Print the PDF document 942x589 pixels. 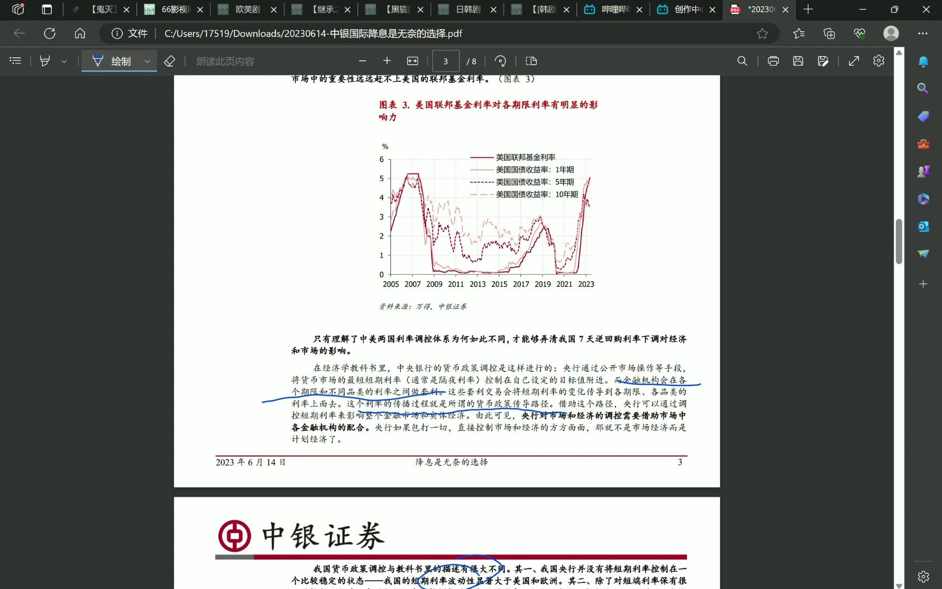pos(773,61)
